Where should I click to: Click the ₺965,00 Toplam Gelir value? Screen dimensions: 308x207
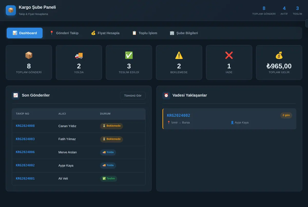coord(279,66)
